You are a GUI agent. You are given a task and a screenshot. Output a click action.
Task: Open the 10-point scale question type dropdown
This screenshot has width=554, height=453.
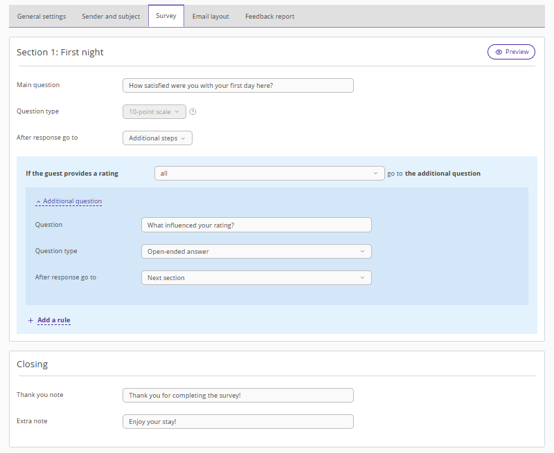pyautogui.click(x=154, y=111)
